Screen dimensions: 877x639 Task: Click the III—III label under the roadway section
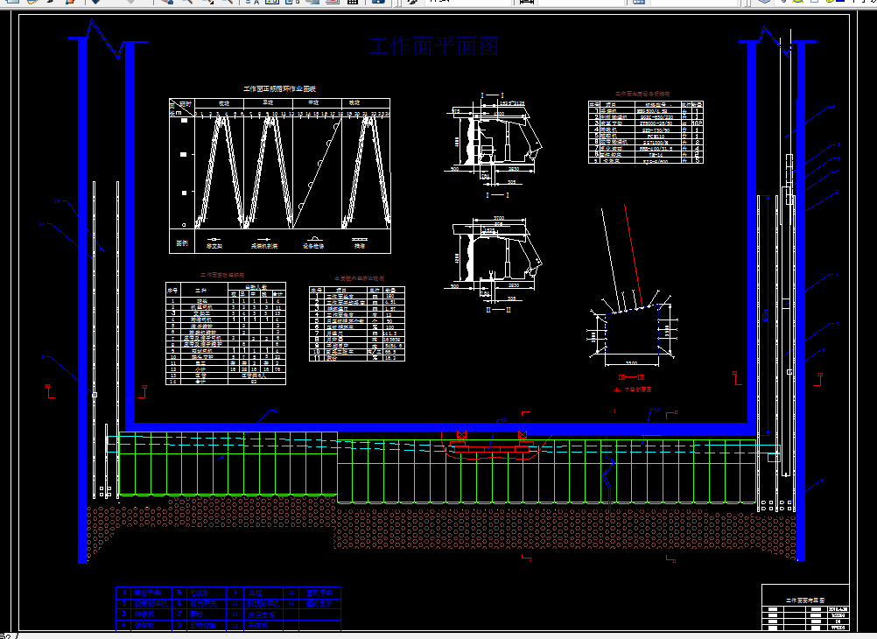[x=631, y=377]
